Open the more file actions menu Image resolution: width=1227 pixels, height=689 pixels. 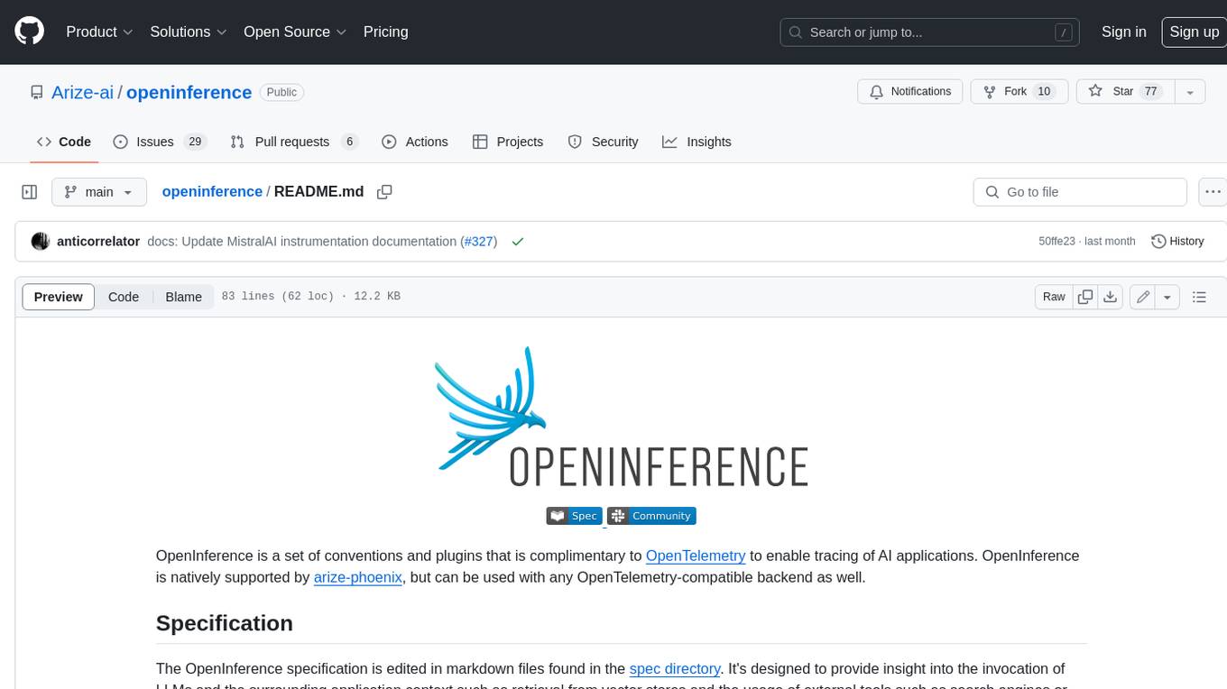click(1213, 192)
